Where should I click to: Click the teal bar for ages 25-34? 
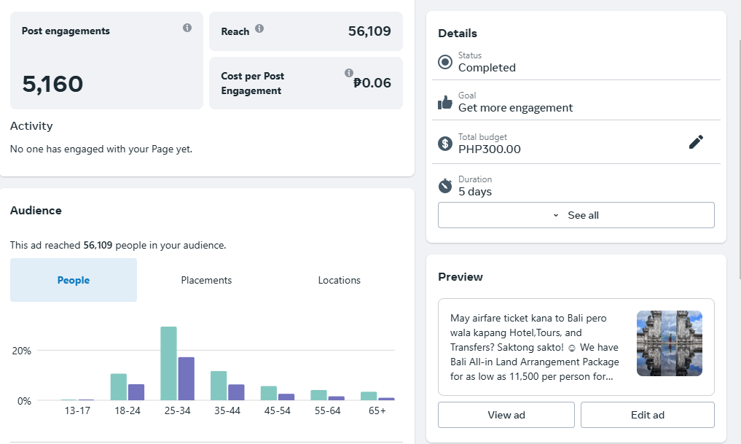click(168, 364)
